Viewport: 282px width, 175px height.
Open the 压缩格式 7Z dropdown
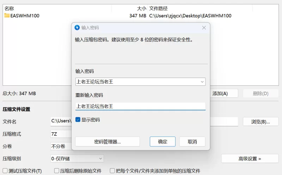(x=61, y=134)
